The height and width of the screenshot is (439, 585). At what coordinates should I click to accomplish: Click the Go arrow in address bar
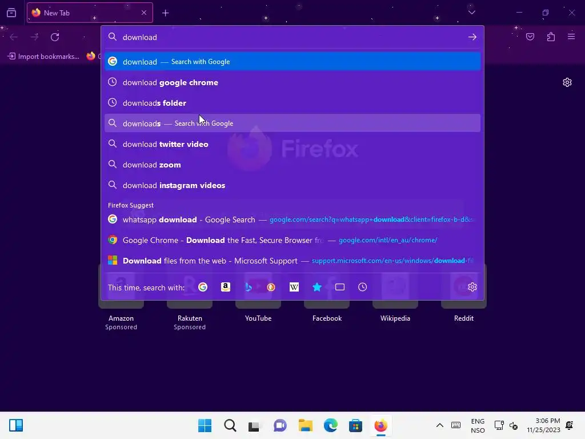click(x=472, y=37)
